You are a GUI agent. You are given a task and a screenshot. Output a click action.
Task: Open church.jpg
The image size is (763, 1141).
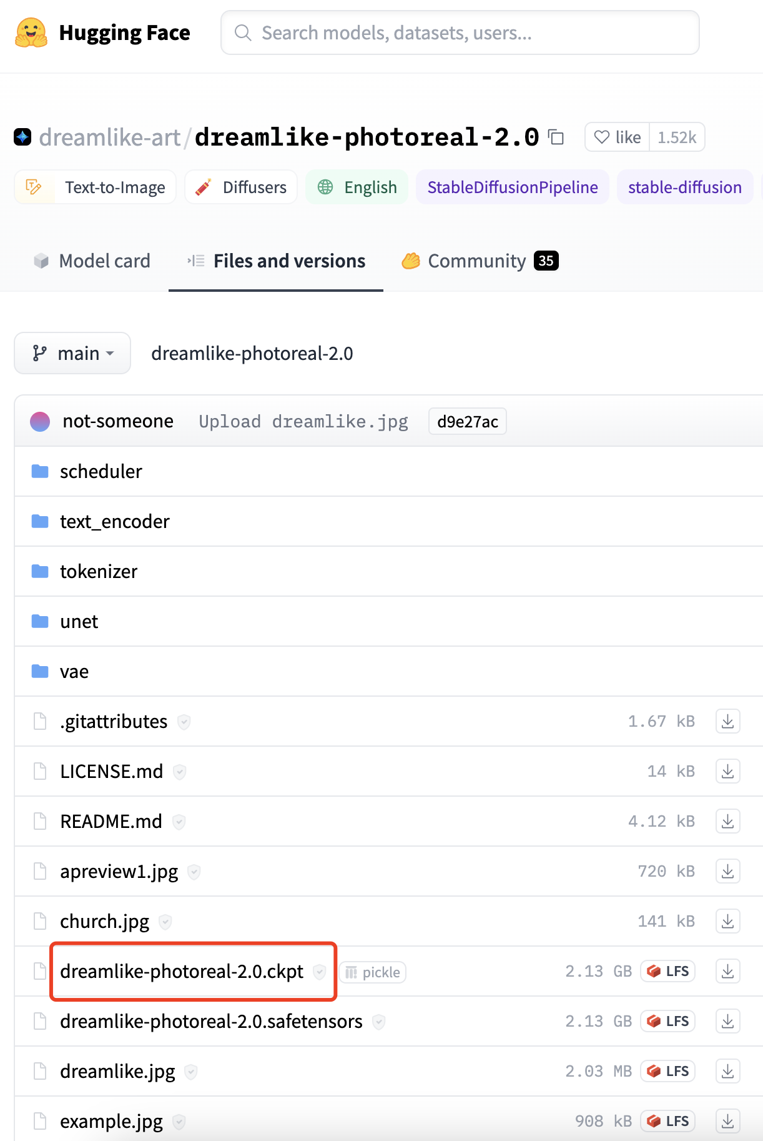click(105, 921)
